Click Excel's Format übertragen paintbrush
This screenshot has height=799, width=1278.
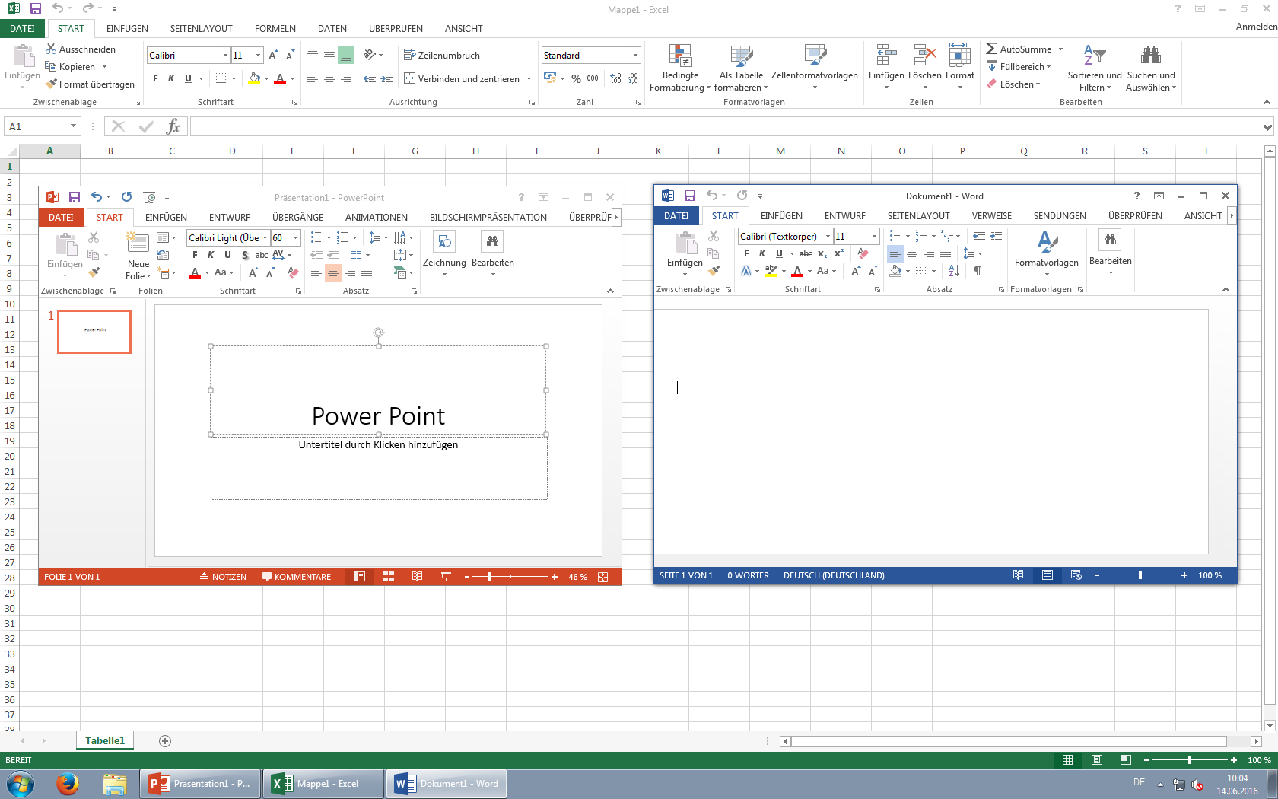click(52, 84)
